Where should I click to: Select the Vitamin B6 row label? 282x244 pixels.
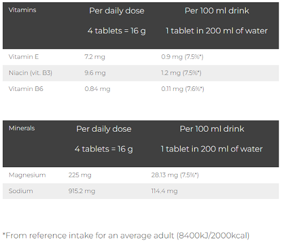pyautogui.click(x=26, y=89)
